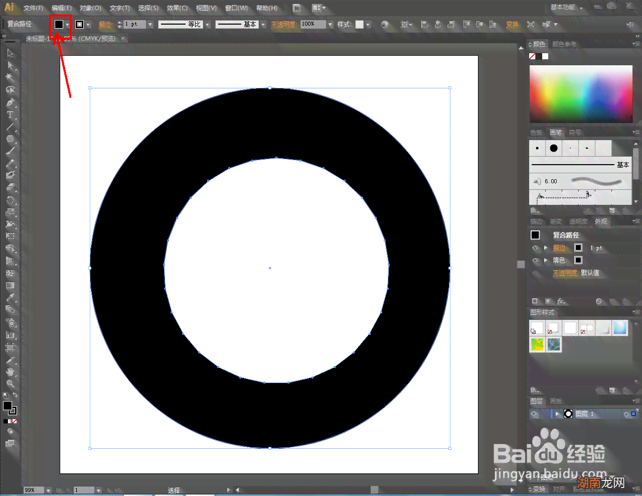The image size is (642, 496).
Task: Open the stroke weight 1 pt dropdown
Action: point(150,25)
